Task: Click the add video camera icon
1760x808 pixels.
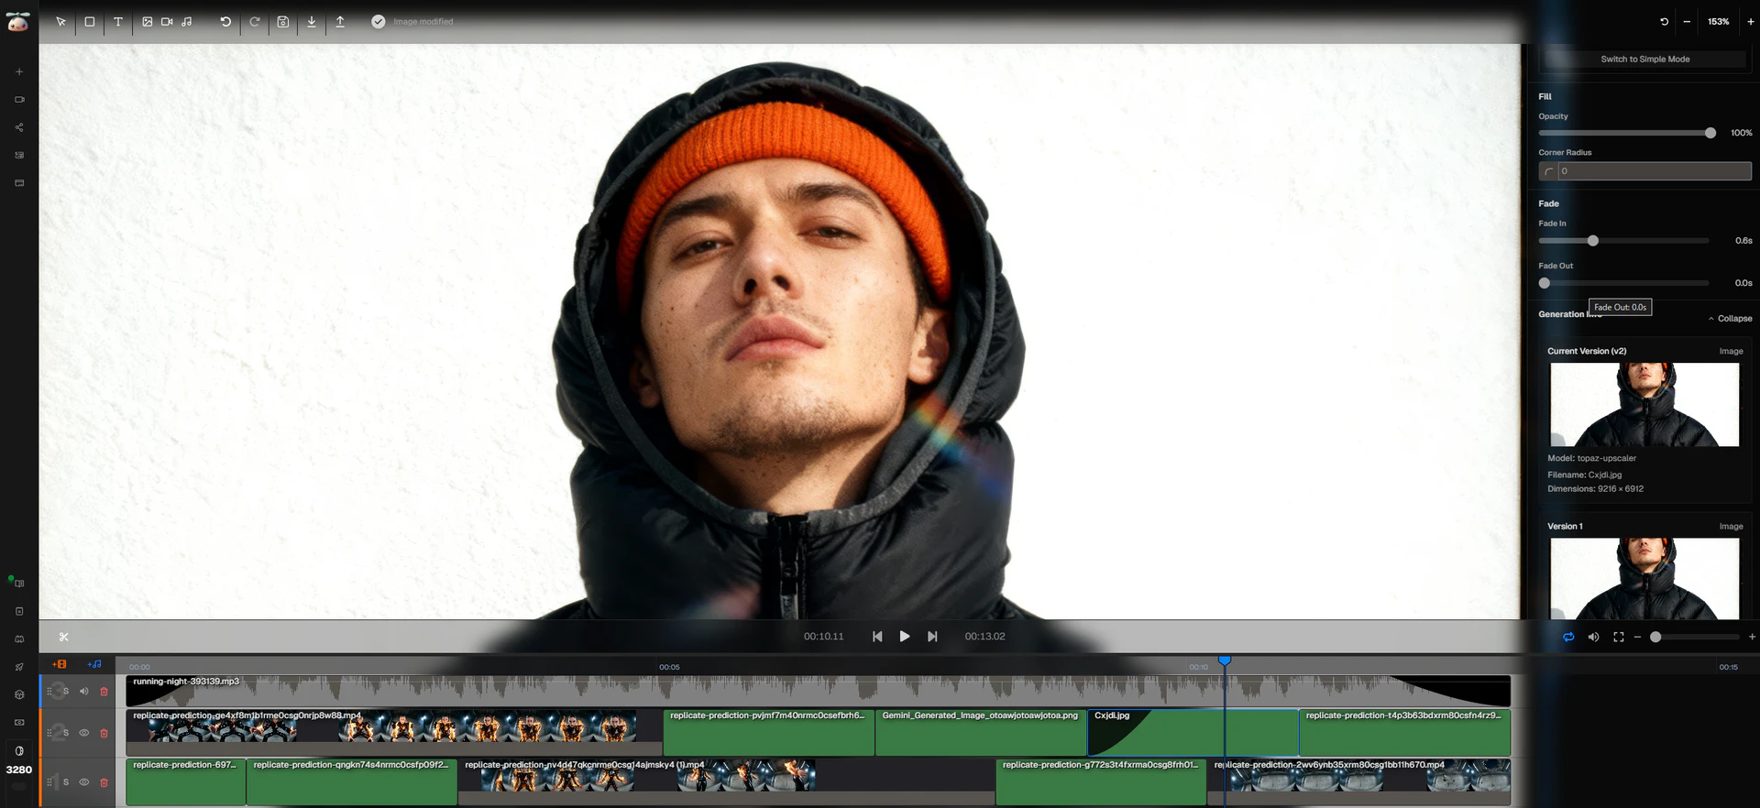Action: click(x=167, y=22)
